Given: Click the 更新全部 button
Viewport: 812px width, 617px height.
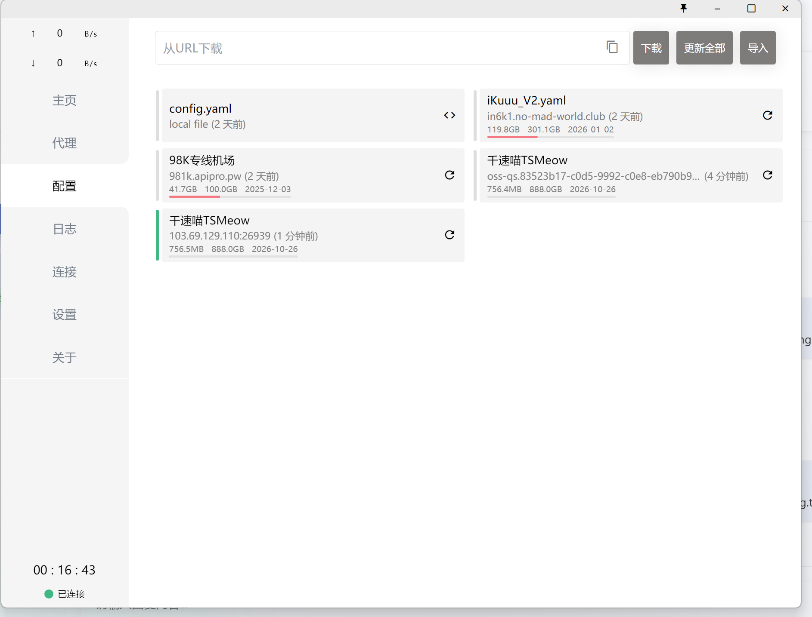Looking at the screenshot, I should [704, 48].
